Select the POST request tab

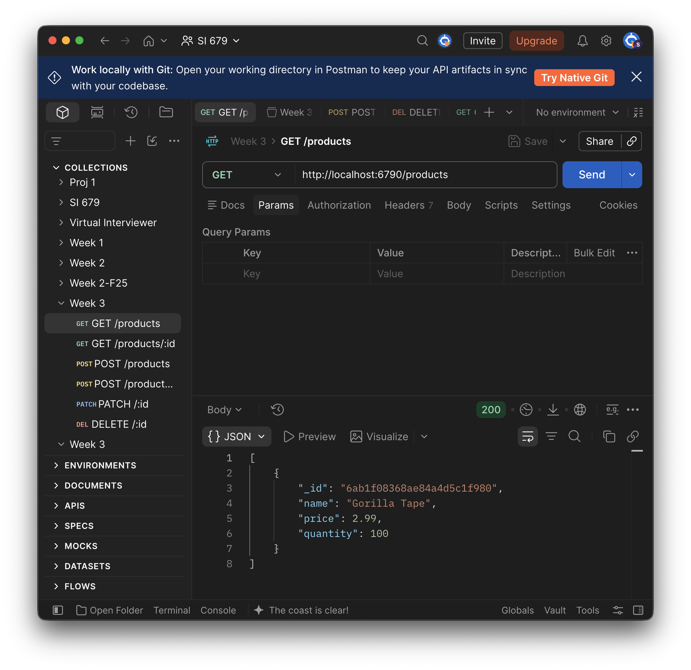(x=352, y=112)
